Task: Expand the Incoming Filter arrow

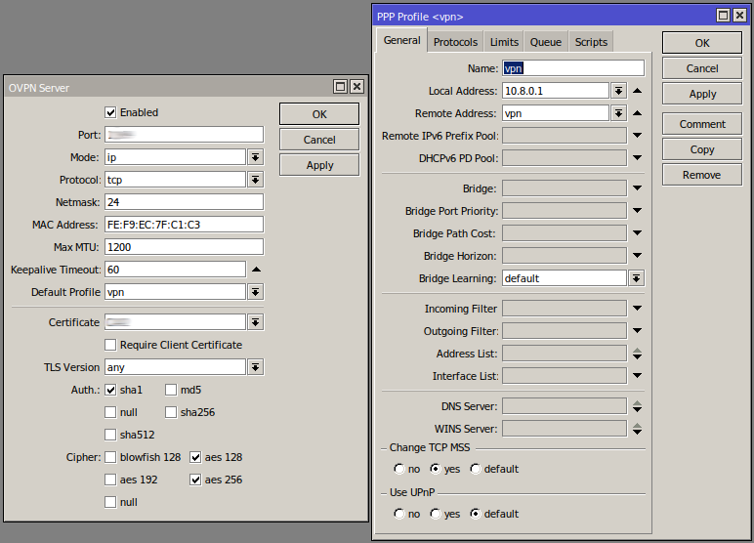Action: pyautogui.click(x=637, y=309)
